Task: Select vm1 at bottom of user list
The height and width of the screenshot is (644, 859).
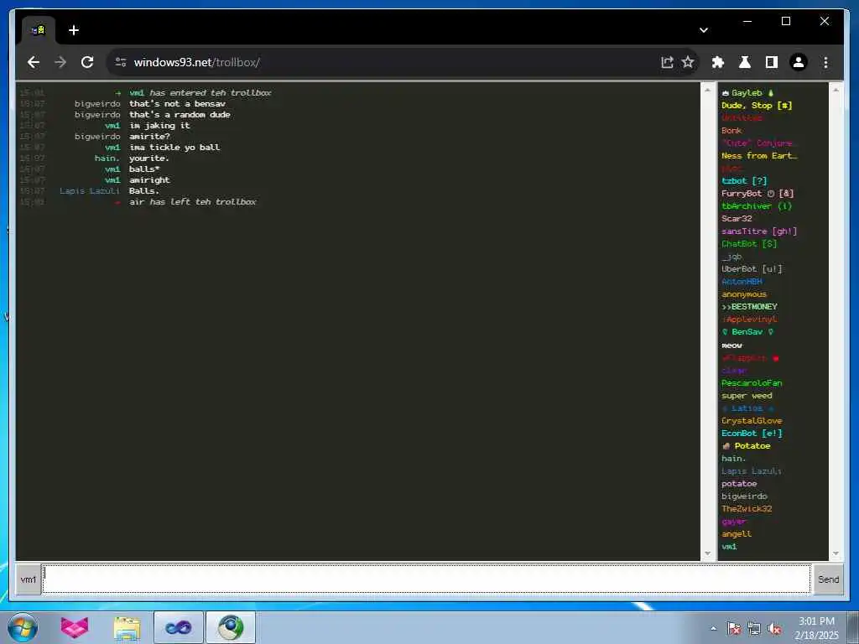Action: click(729, 547)
